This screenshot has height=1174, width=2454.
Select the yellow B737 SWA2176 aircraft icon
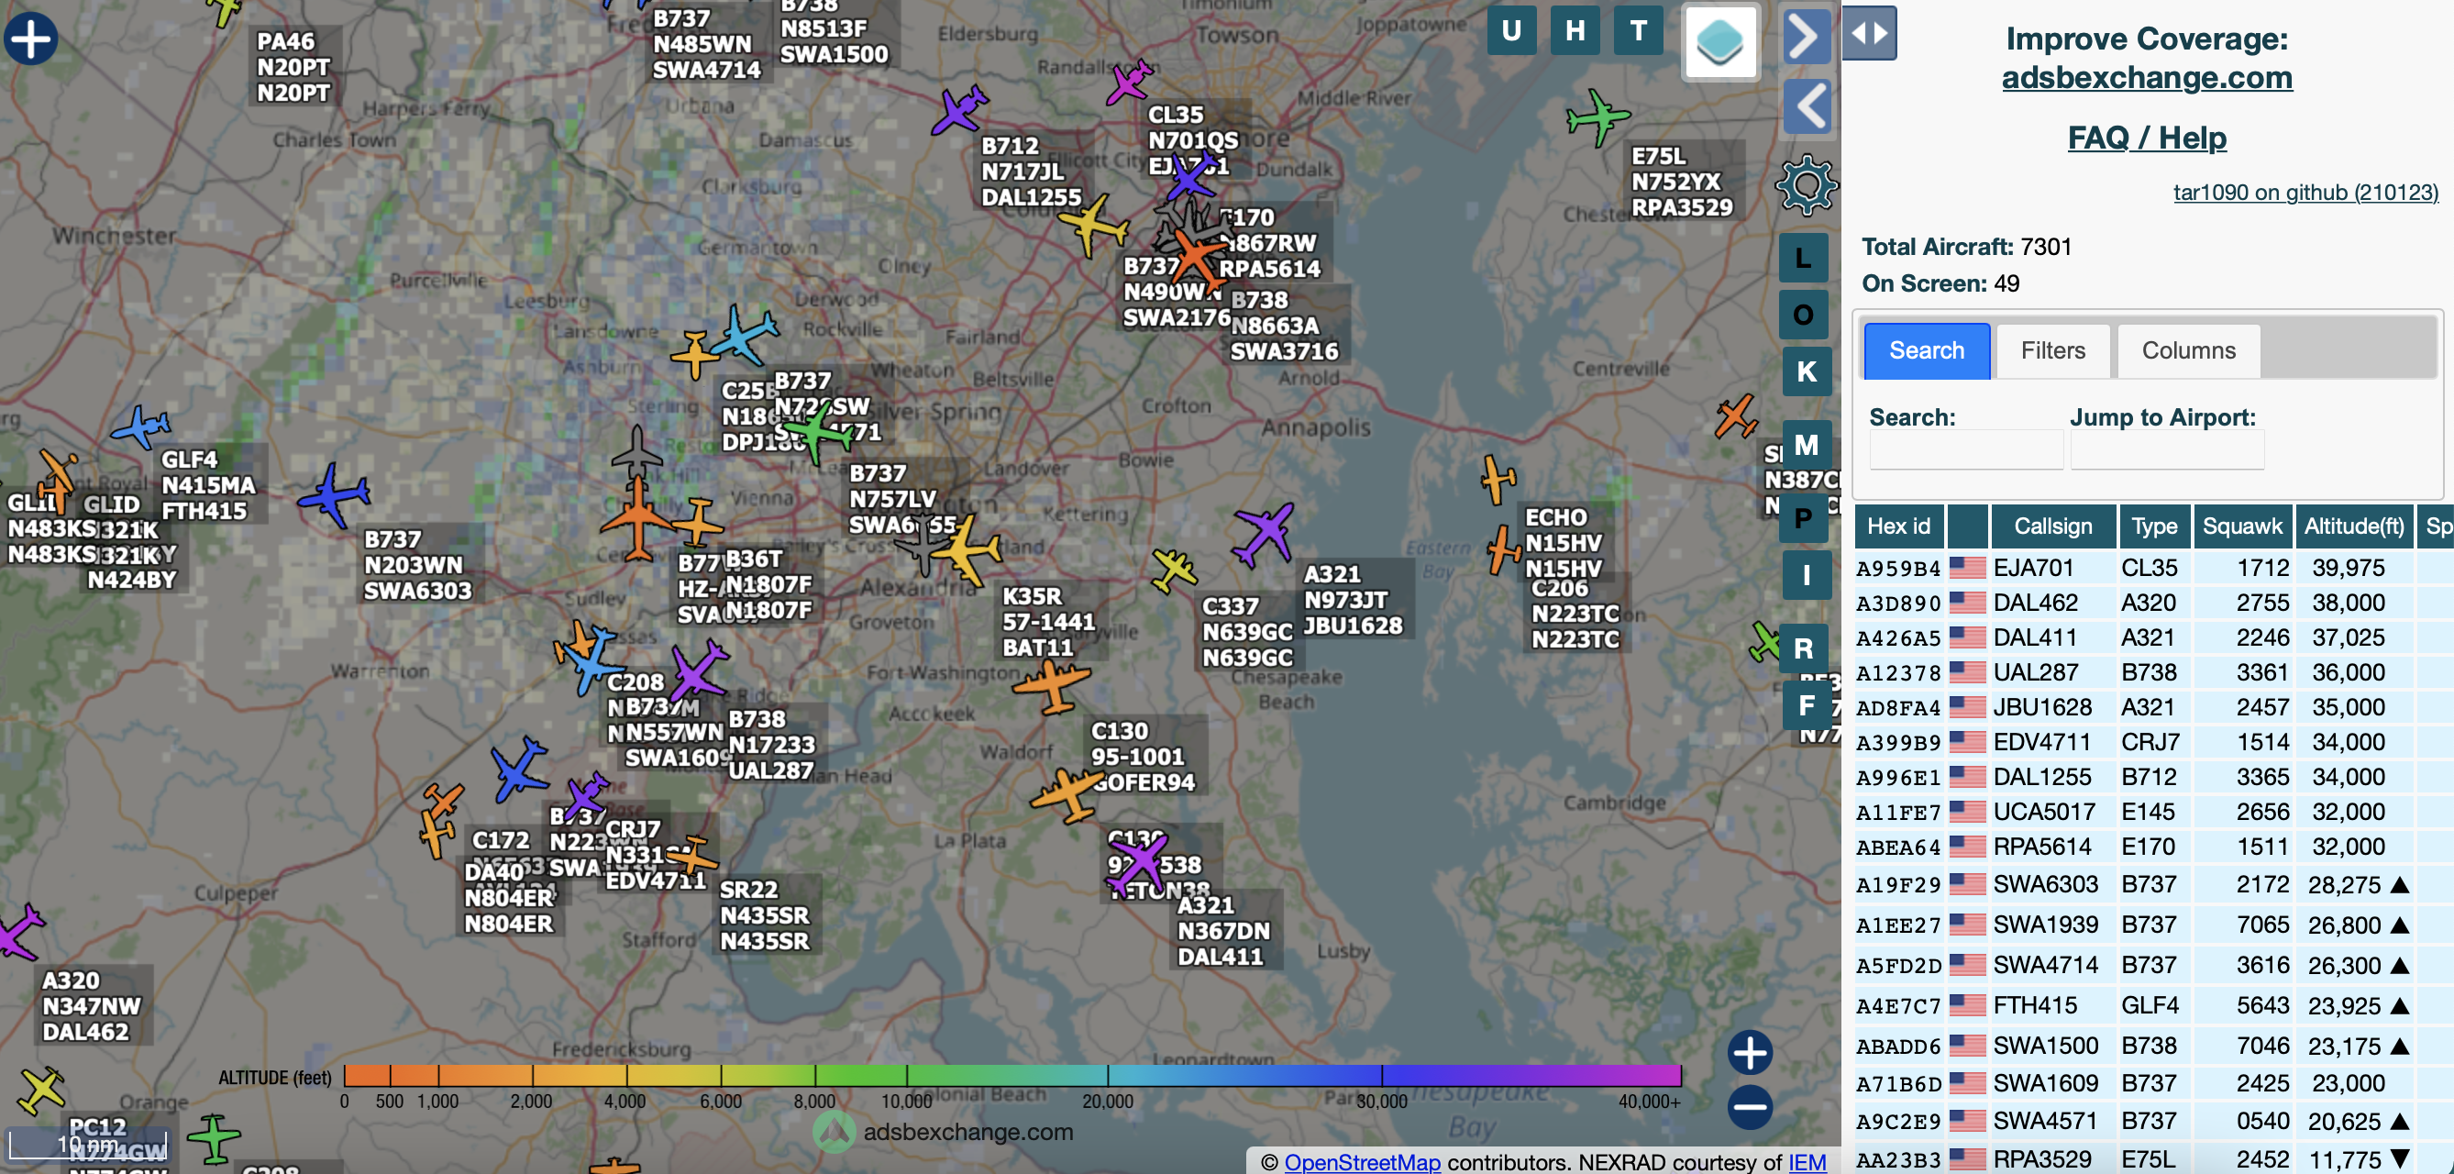coord(1093,226)
